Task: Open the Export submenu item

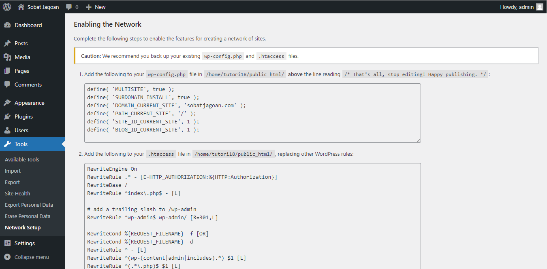Action: pos(12,182)
